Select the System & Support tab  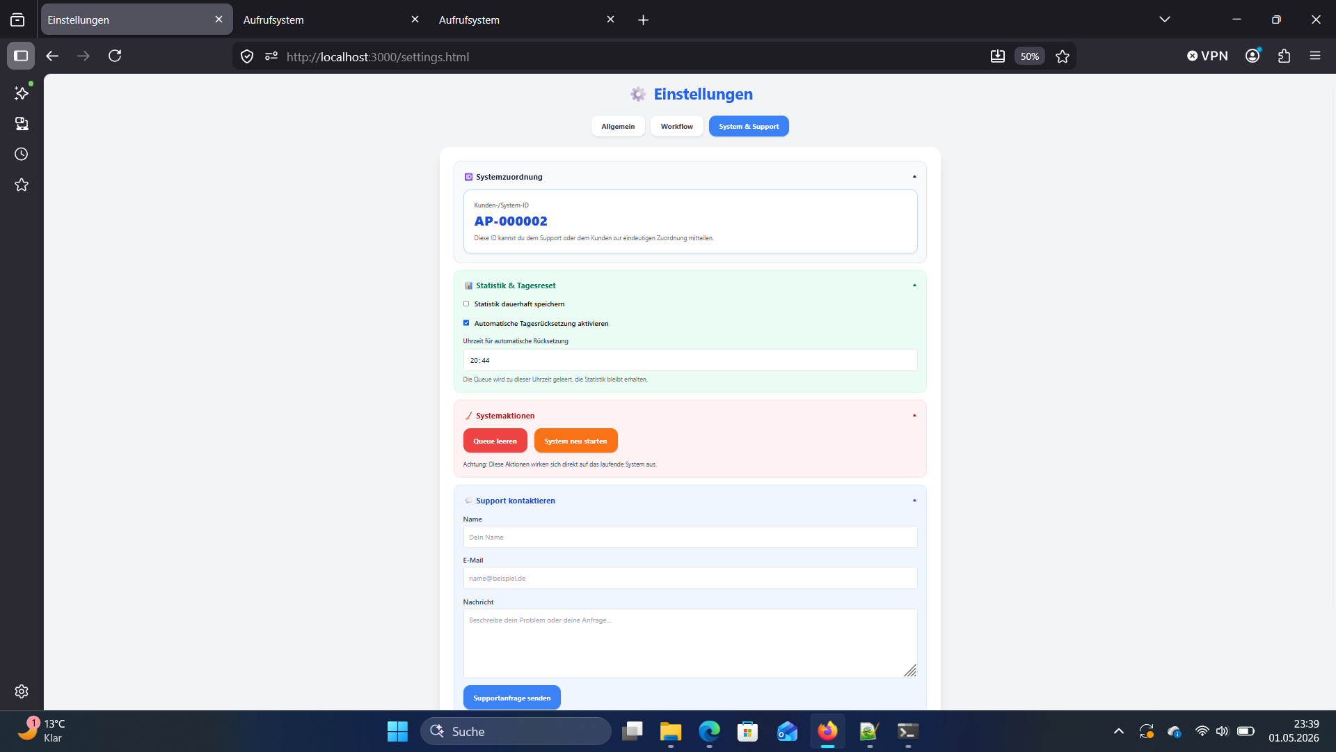749,126
